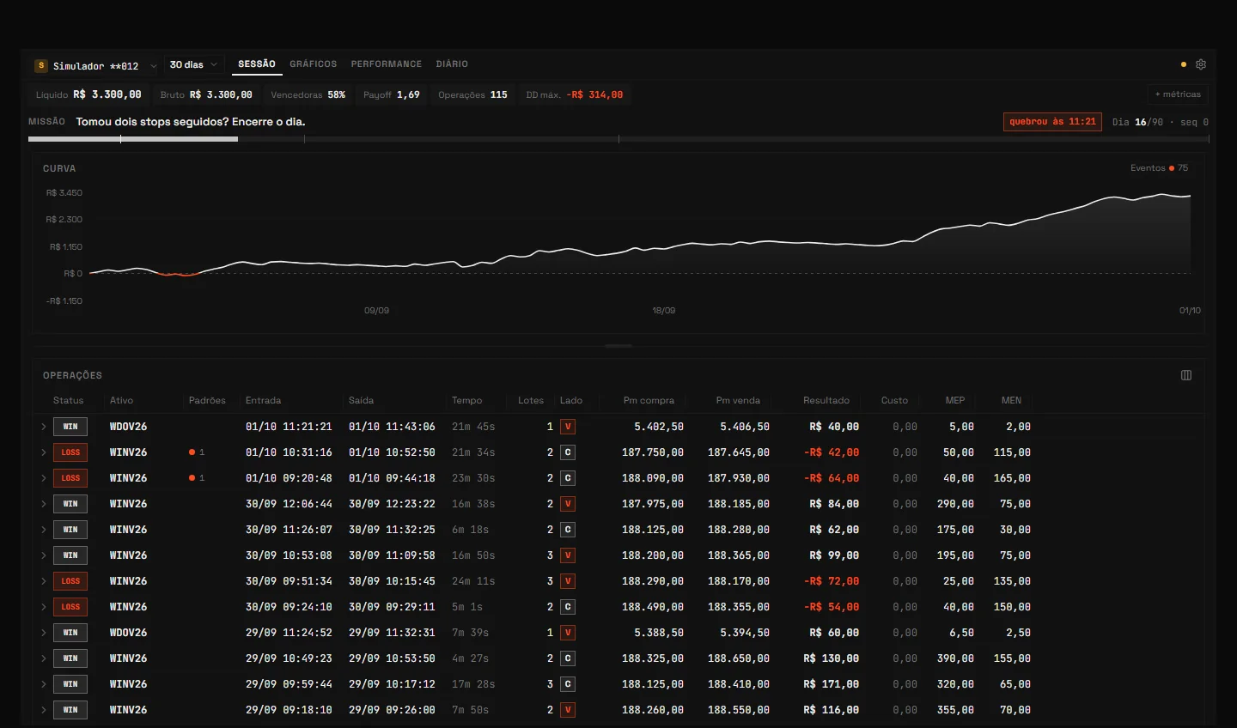
Task: Open the Simulador **012 account selector
Action: [95, 65]
